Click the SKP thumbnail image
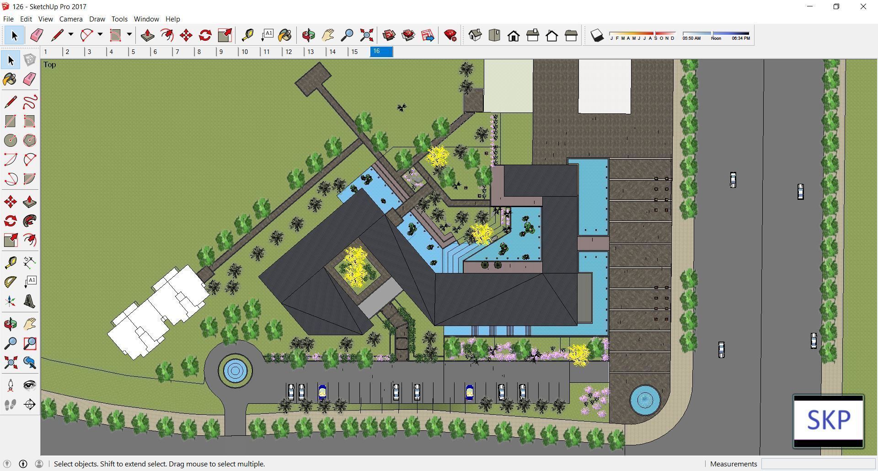The image size is (878, 471). pos(828,421)
